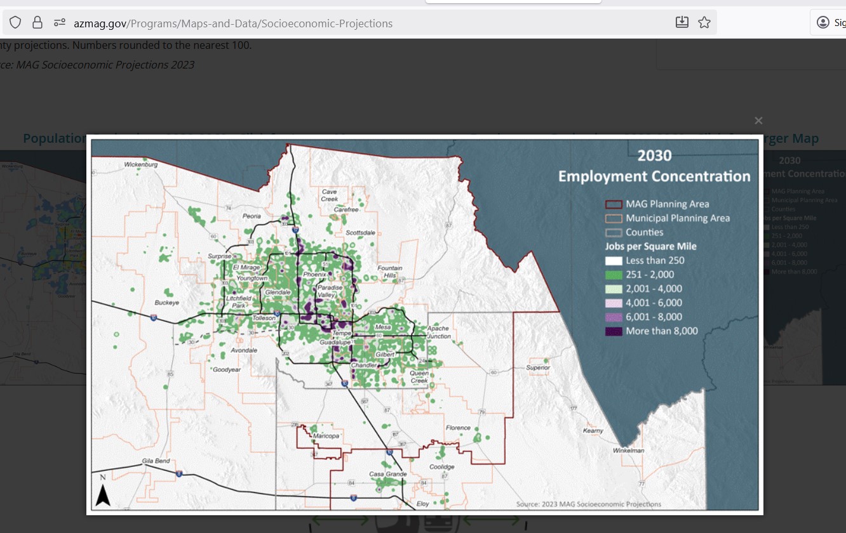
Task: Click the Casa Grande label on the map
Action: click(x=387, y=474)
